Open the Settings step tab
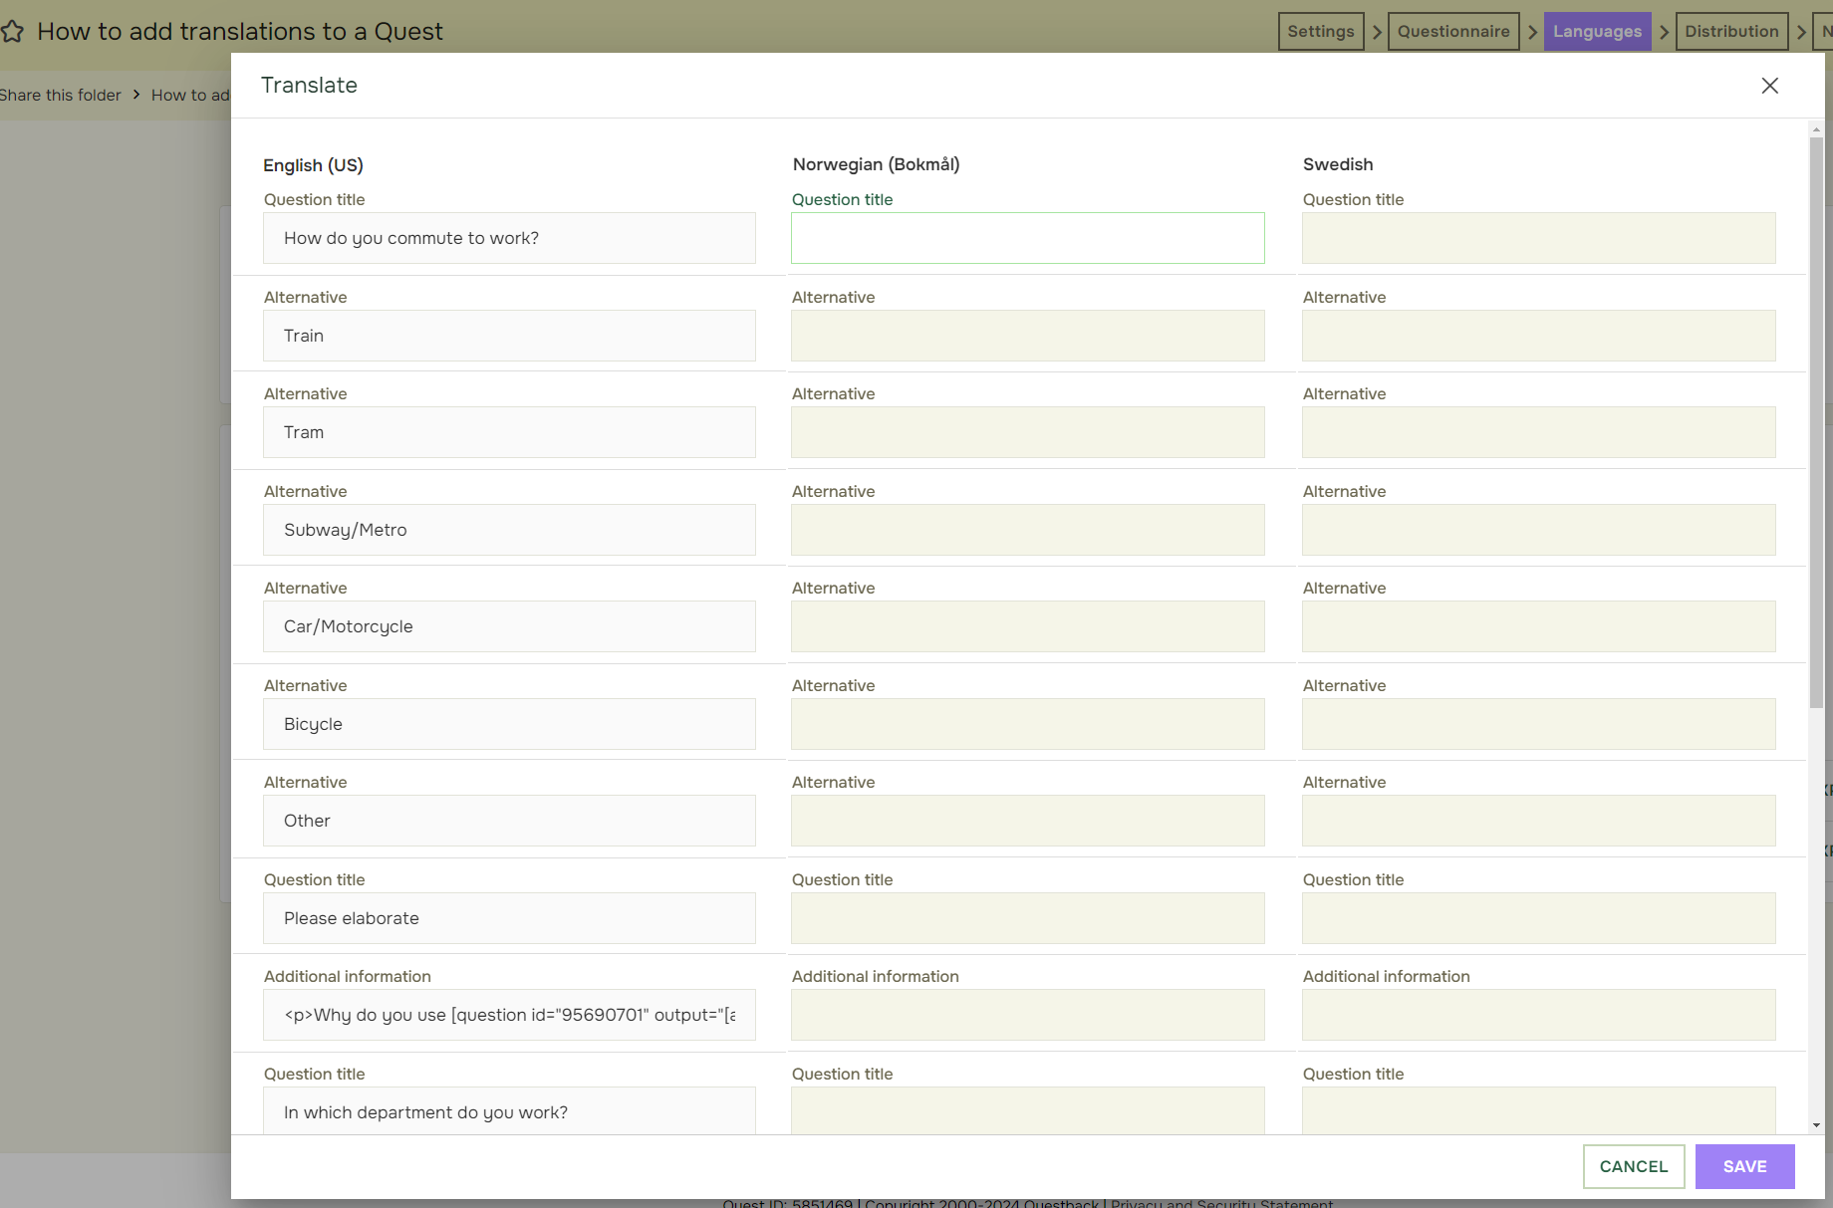This screenshot has height=1208, width=1833. (x=1321, y=31)
